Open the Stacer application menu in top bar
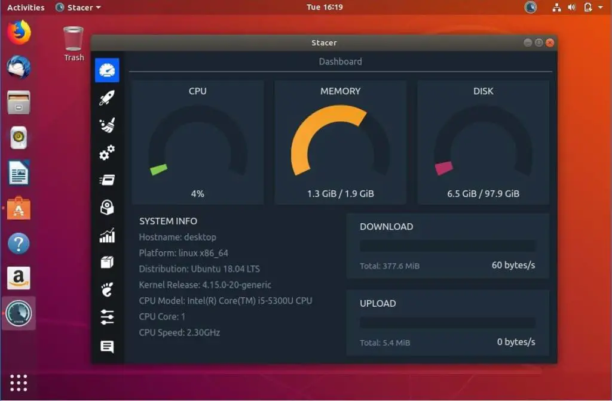 click(78, 7)
